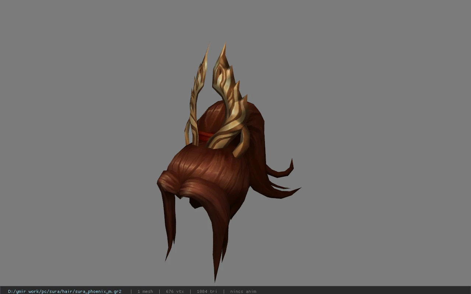471x294 pixels.
Task: Click the '1 mesh' status bar entry
Action: (x=145, y=291)
